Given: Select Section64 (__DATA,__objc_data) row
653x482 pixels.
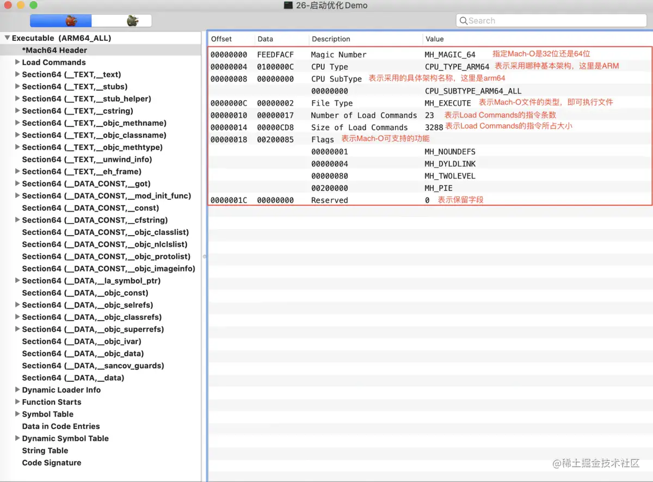Looking at the screenshot, I should tap(101, 354).
